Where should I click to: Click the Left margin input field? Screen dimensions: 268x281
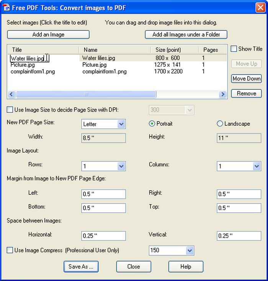pos(103,194)
